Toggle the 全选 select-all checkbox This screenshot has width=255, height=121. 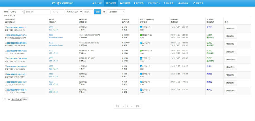click(5, 99)
